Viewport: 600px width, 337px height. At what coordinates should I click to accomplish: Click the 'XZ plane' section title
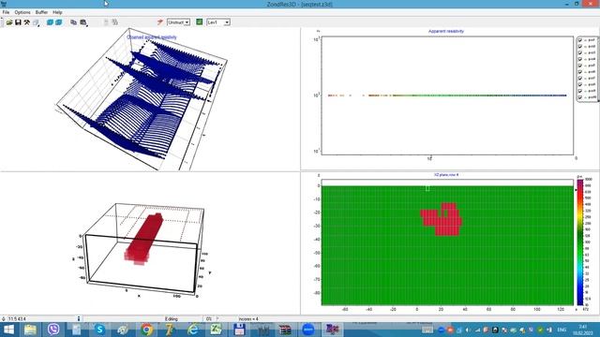coord(446,175)
